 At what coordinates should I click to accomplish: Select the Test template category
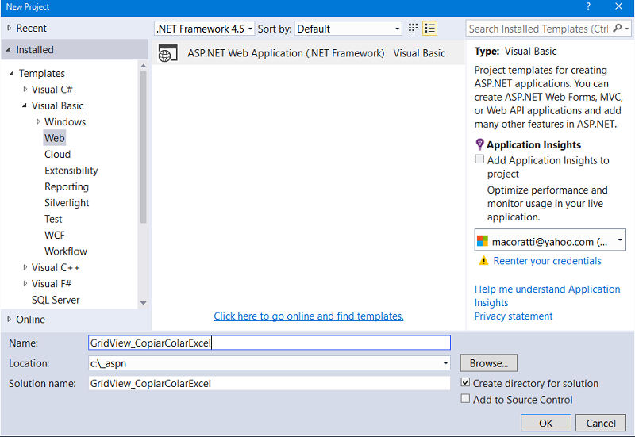pos(53,219)
